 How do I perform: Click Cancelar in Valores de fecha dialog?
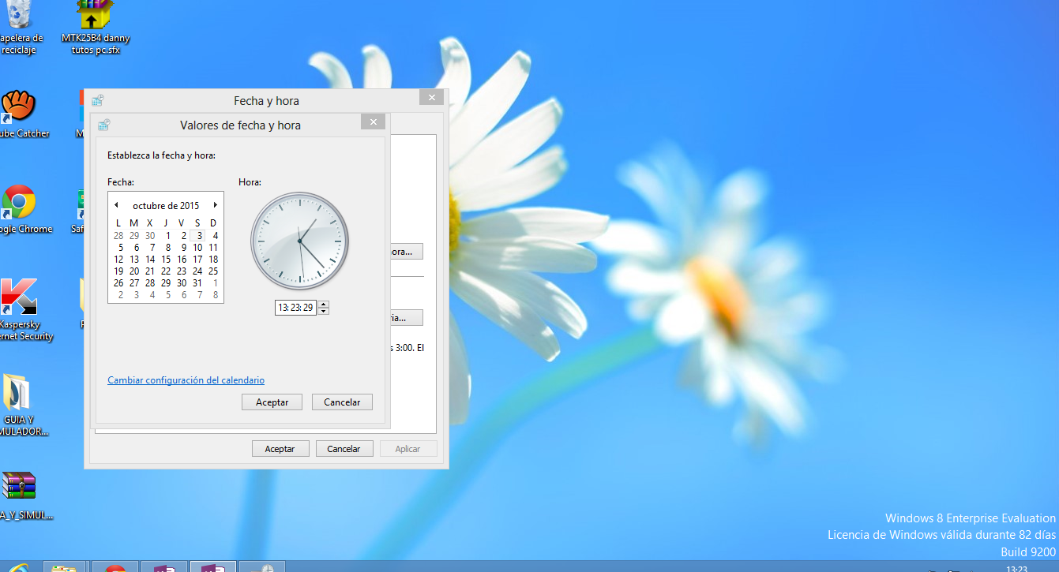(342, 402)
